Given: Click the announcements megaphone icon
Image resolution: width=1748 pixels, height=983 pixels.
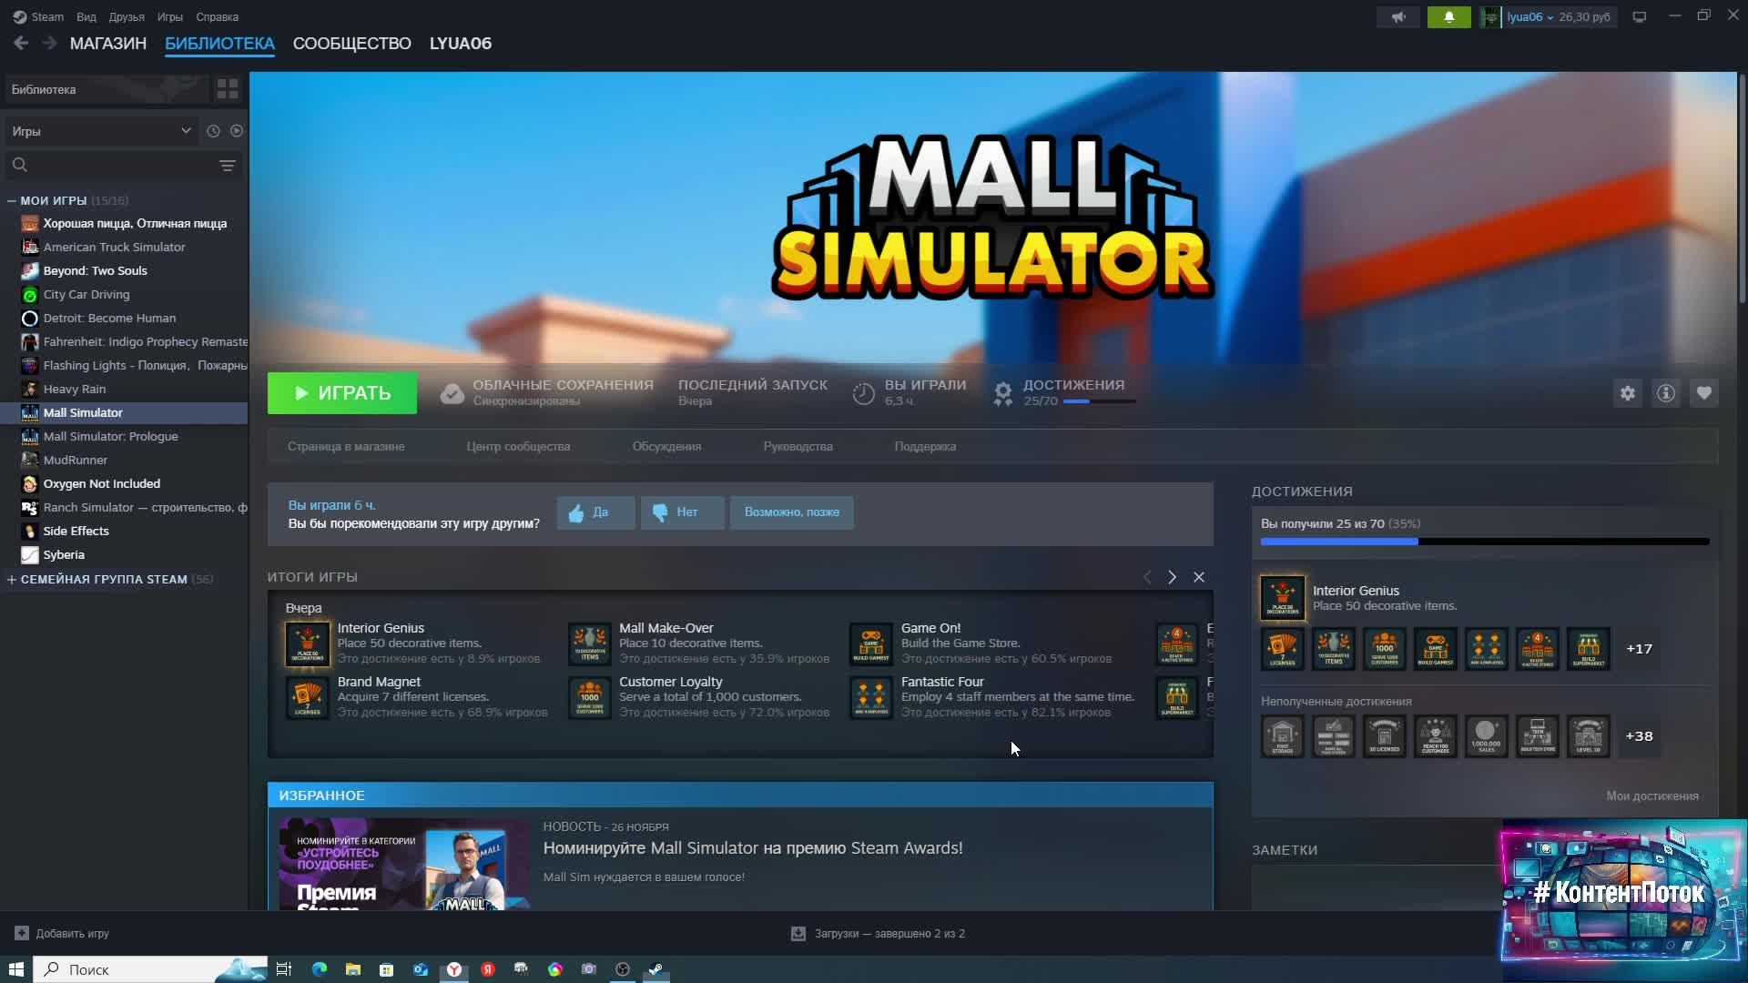Looking at the screenshot, I should tap(1398, 16).
